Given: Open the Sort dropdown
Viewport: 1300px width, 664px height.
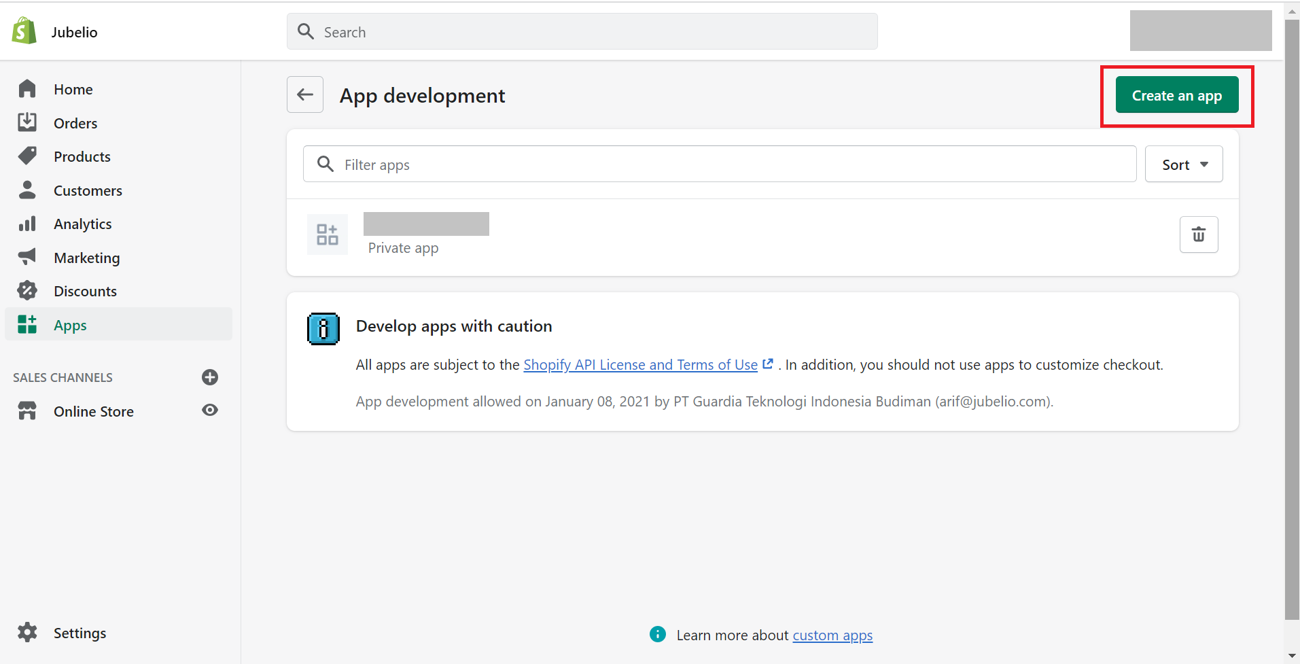Looking at the screenshot, I should (x=1184, y=164).
